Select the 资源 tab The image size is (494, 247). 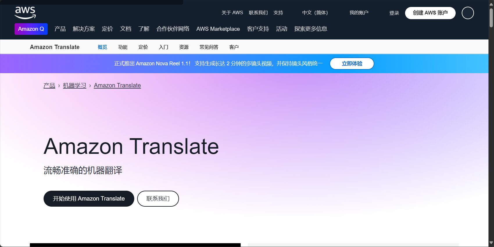click(184, 47)
